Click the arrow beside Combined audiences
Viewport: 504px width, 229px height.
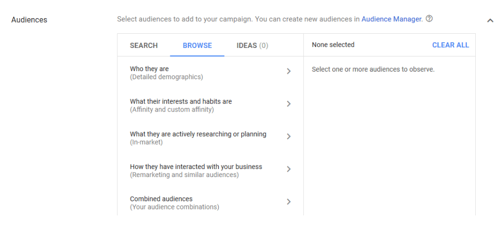[x=289, y=202]
